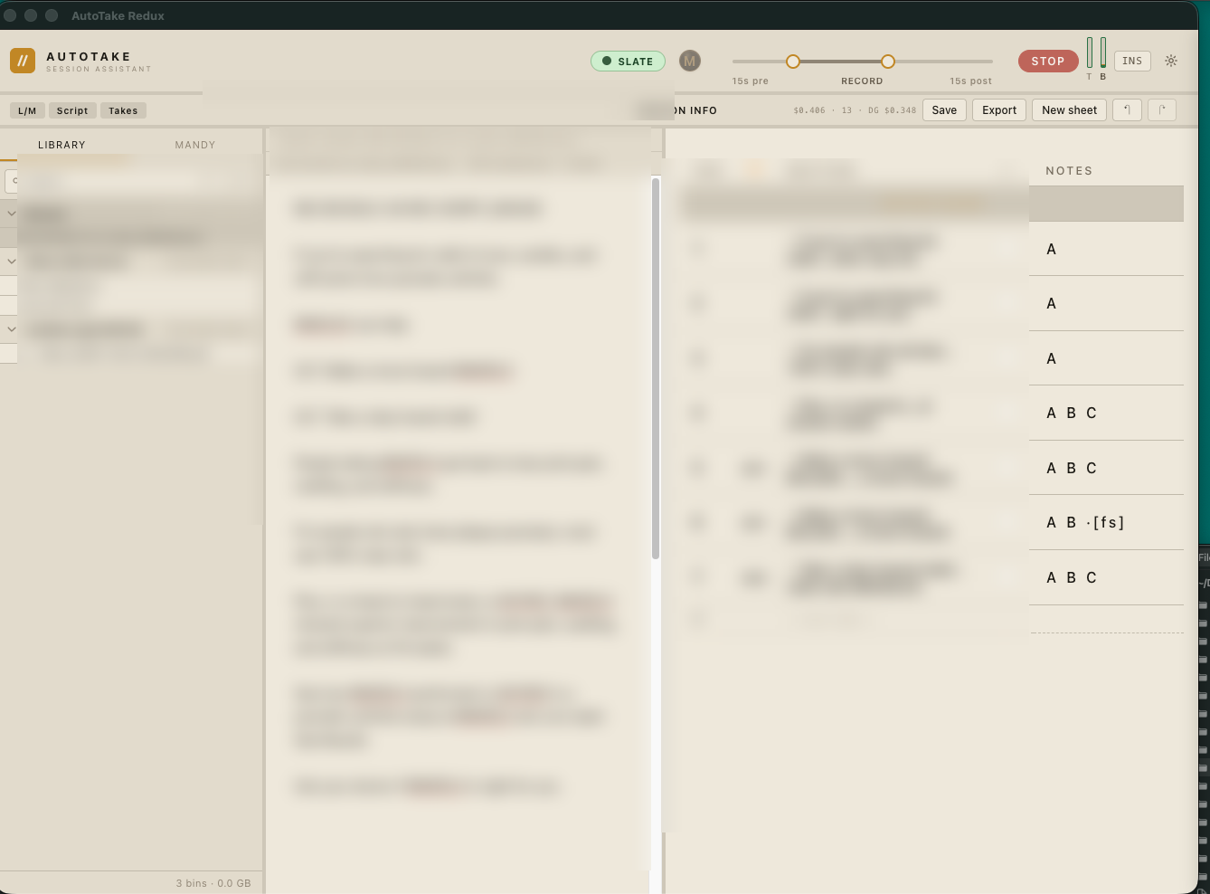1210x894 pixels.
Task: Toggle the INS mode button
Action: pos(1132,61)
